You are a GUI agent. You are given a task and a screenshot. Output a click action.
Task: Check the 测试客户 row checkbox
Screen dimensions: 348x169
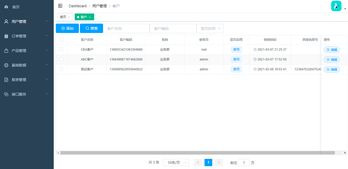(x=61, y=69)
